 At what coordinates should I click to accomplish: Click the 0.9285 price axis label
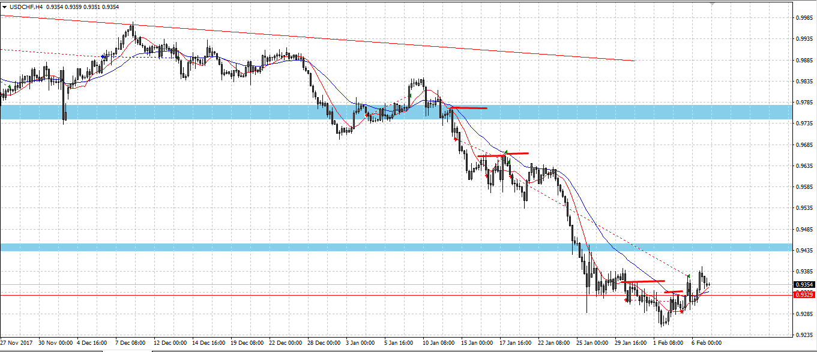click(x=804, y=314)
